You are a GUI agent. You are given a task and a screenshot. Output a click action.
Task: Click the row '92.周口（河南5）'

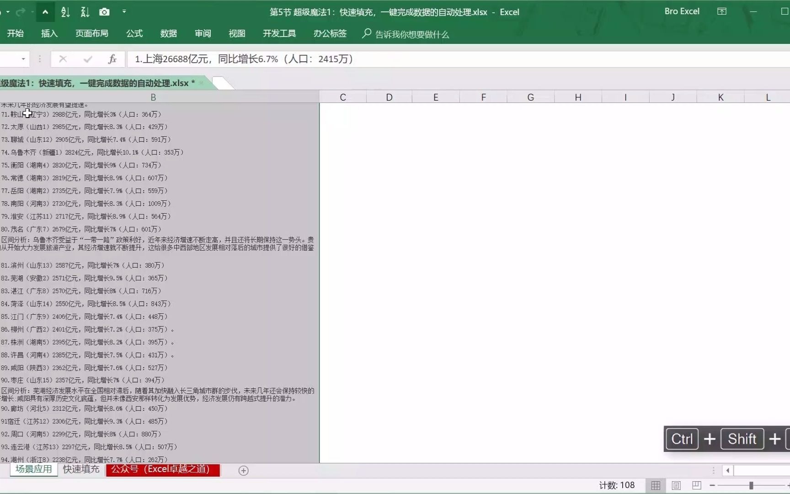159,435
